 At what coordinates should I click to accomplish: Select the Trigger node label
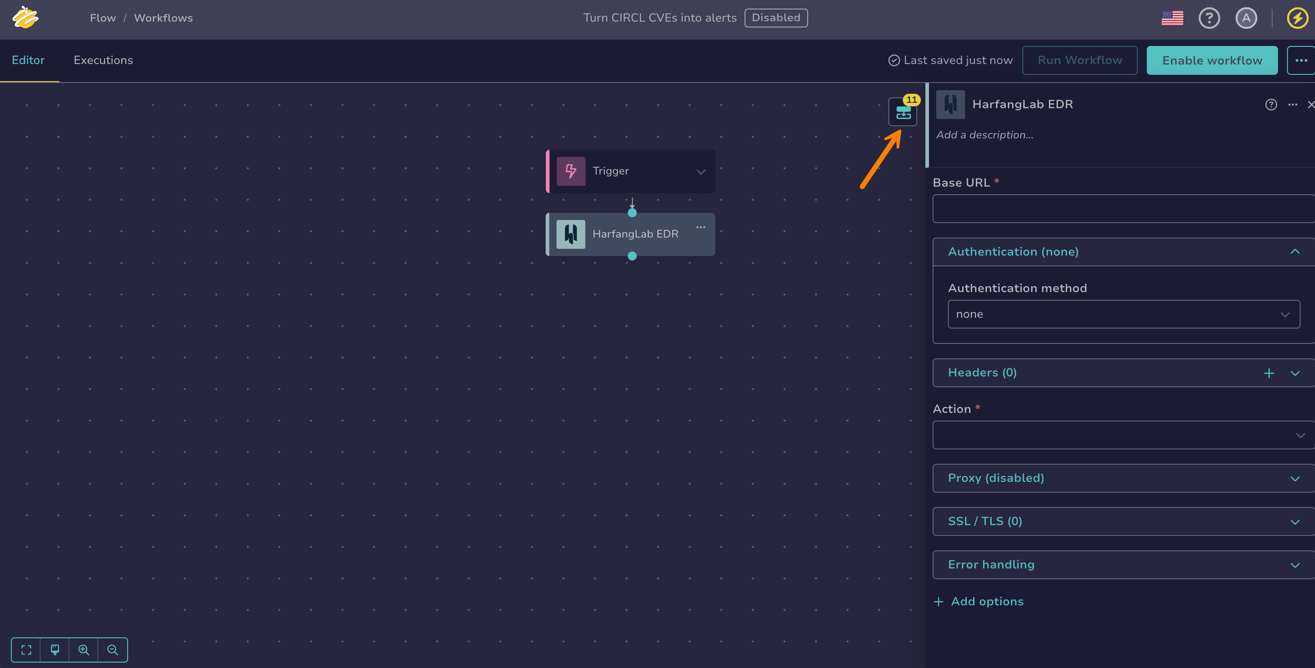tap(611, 171)
